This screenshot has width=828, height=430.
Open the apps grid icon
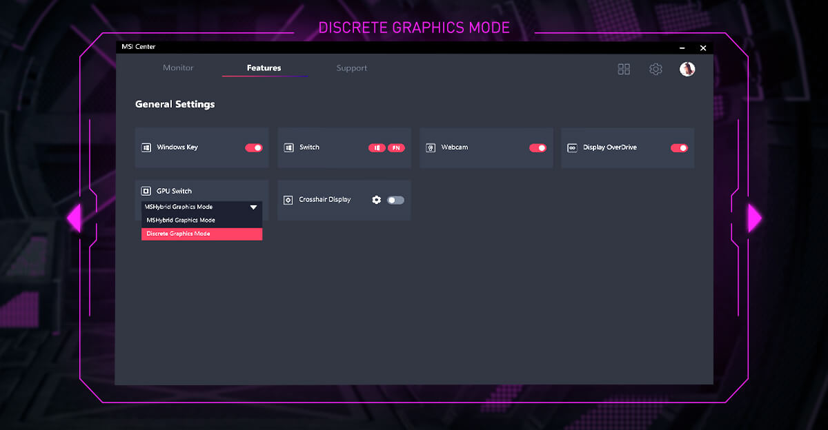tap(624, 69)
